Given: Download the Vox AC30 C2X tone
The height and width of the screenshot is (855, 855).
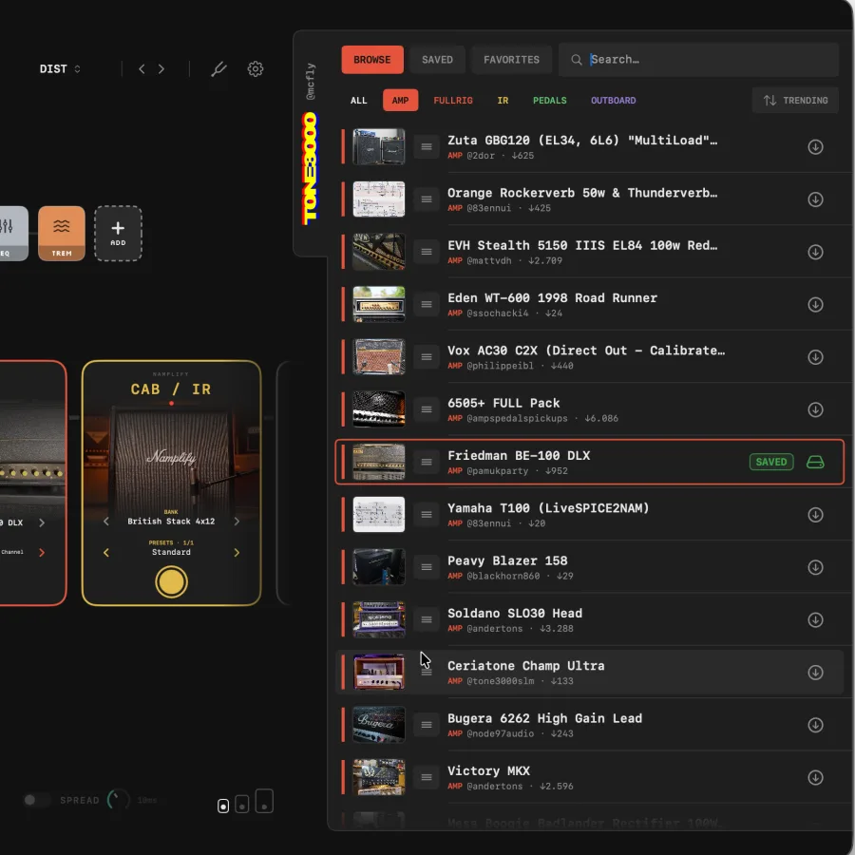Looking at the screenshot, I should (815, 357).
